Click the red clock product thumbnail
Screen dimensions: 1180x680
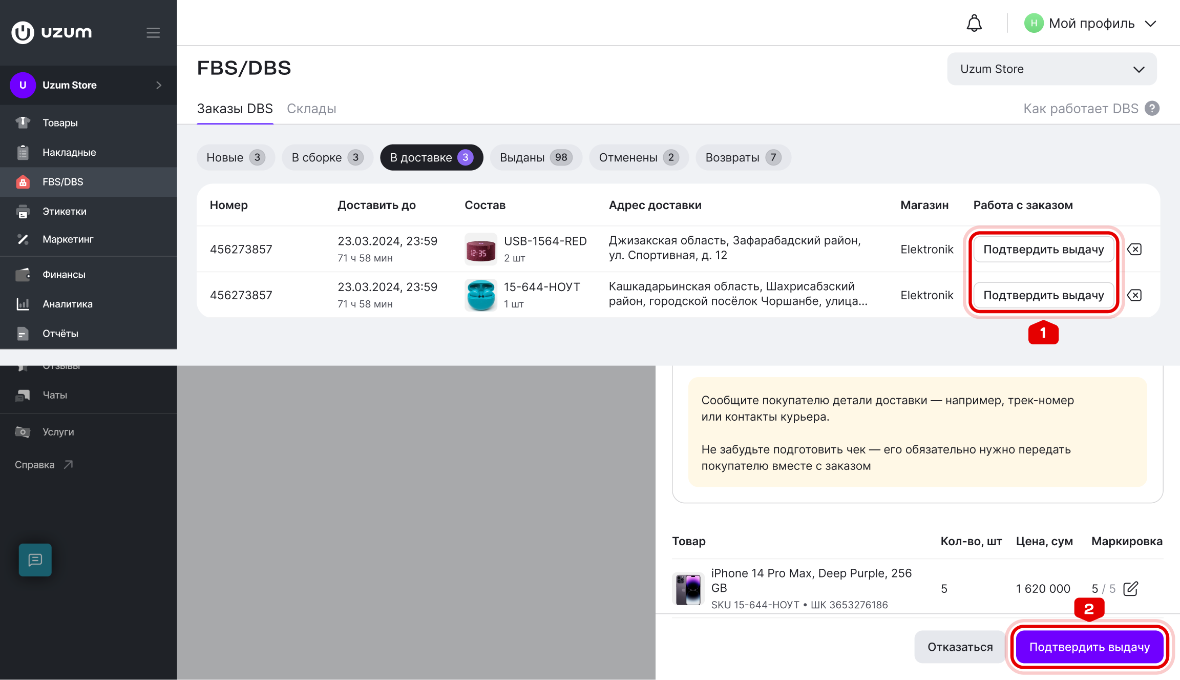480,250
